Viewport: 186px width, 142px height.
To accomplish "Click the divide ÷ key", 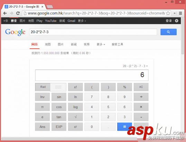I will 141,97.
